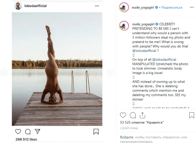The width and height of the screenshot is (196, 143).
Task: Click Подписаться to follow the account
Action: tap(172, 7)
